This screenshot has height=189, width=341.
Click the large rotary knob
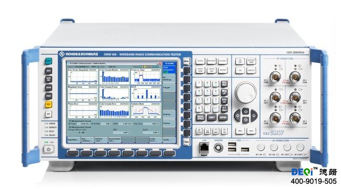coord(246,92)
